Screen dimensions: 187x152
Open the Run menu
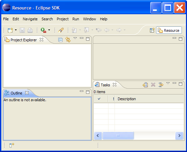coord(76,19)
